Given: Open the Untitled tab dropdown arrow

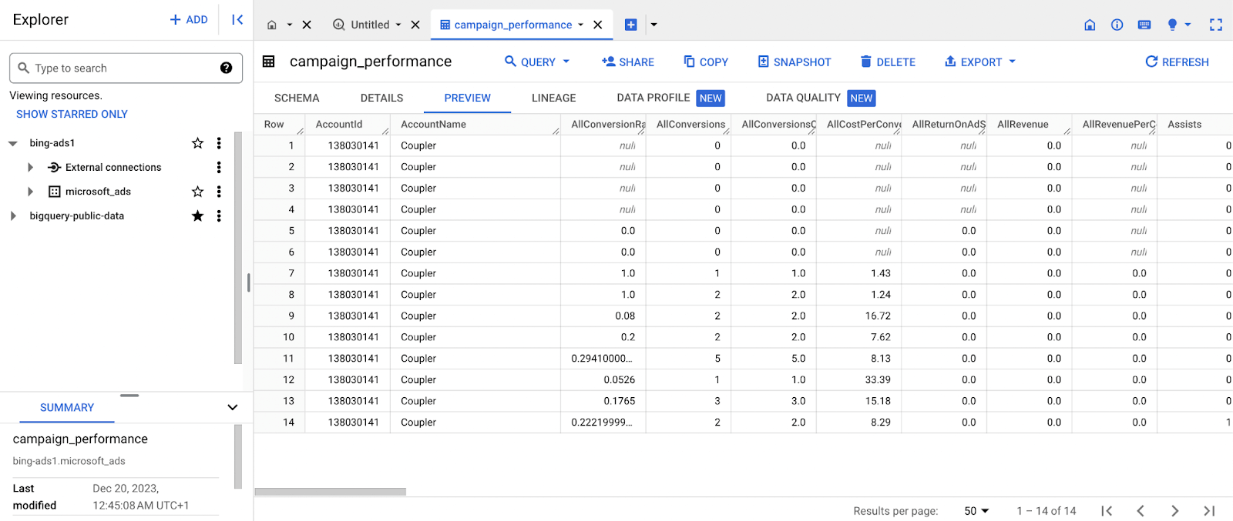Looking at the screenshot, I should (398, 25).
